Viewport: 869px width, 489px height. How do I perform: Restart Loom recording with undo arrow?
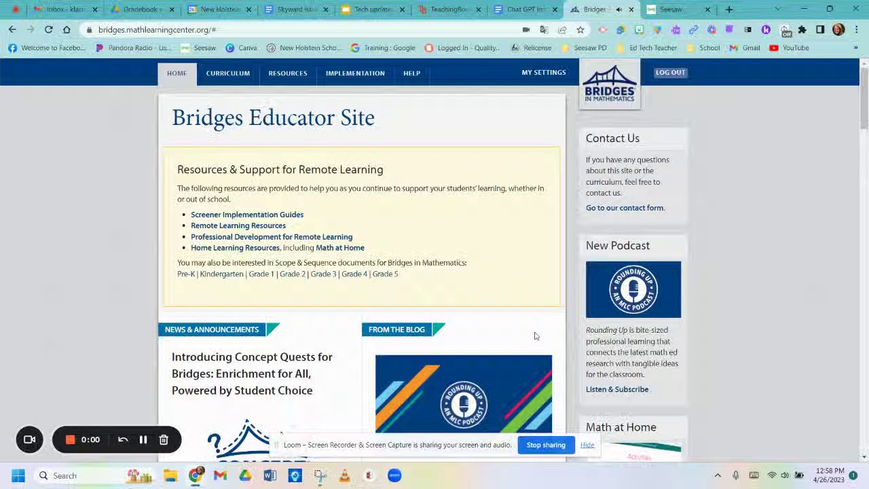(x=123, y=439)
